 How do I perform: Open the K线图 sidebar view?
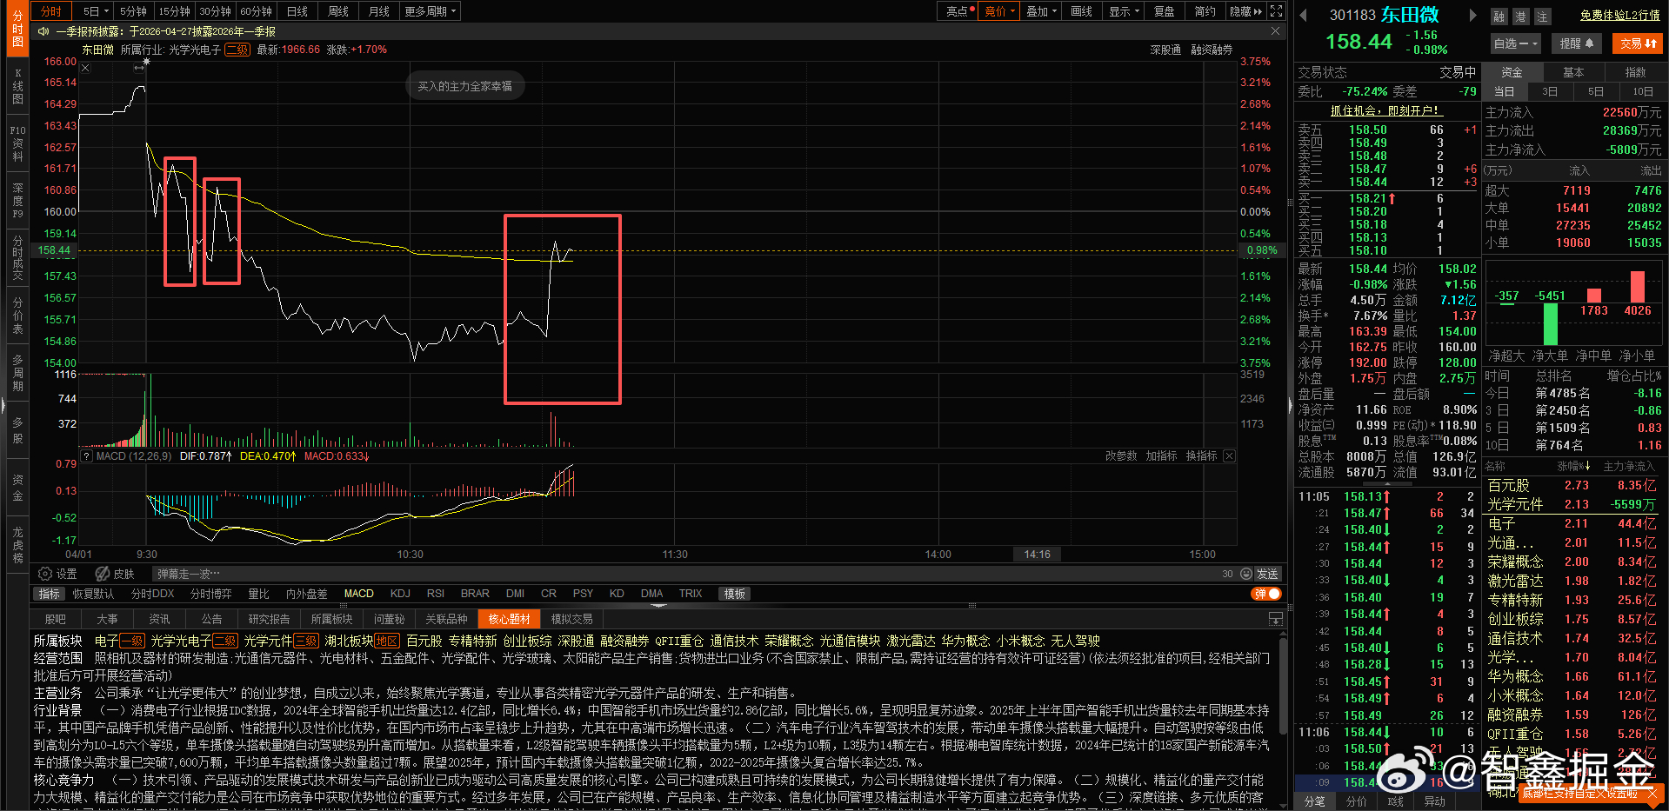(17, 86)
